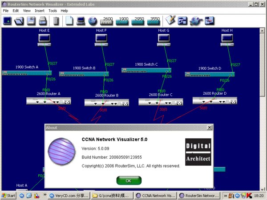Add a 2950 switch from toolbar
Viewport: 267px width, 200px height.
(138, 20)
